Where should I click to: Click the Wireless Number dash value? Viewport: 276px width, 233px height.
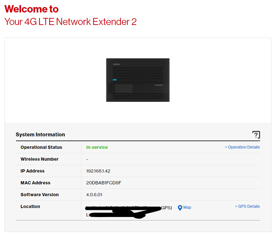(87, 159)
